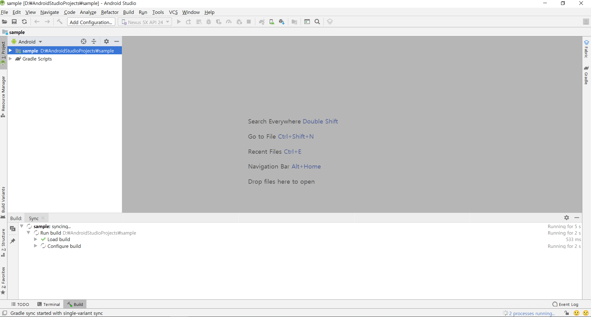Click Collapse All in Project panel
This screenshot has height=317, width=591.
pyautogui.click(x=94, y=41)
